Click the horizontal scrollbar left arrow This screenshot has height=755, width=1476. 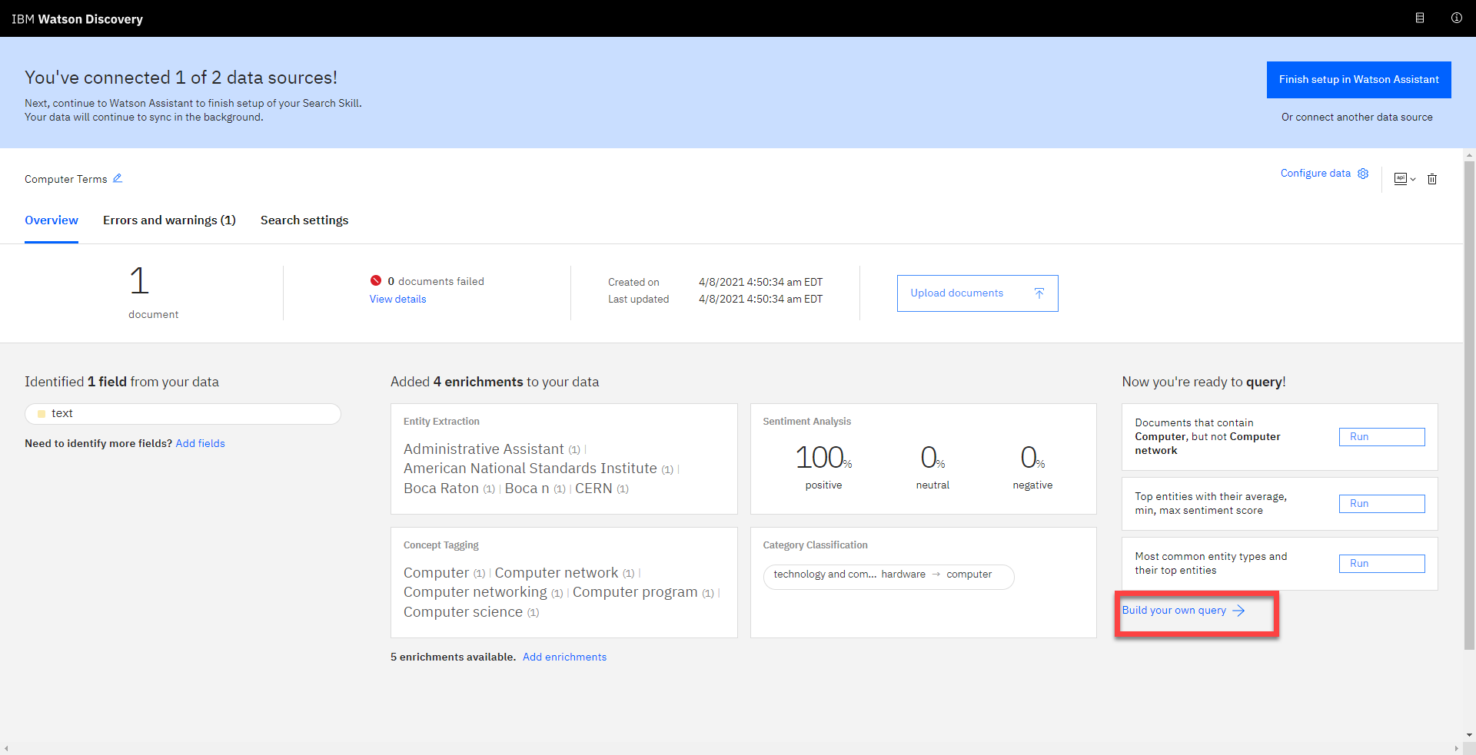tap(6, 749)
